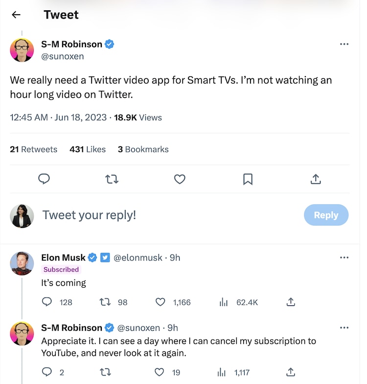Retweet the main S-M Robinson tweet

112,179
